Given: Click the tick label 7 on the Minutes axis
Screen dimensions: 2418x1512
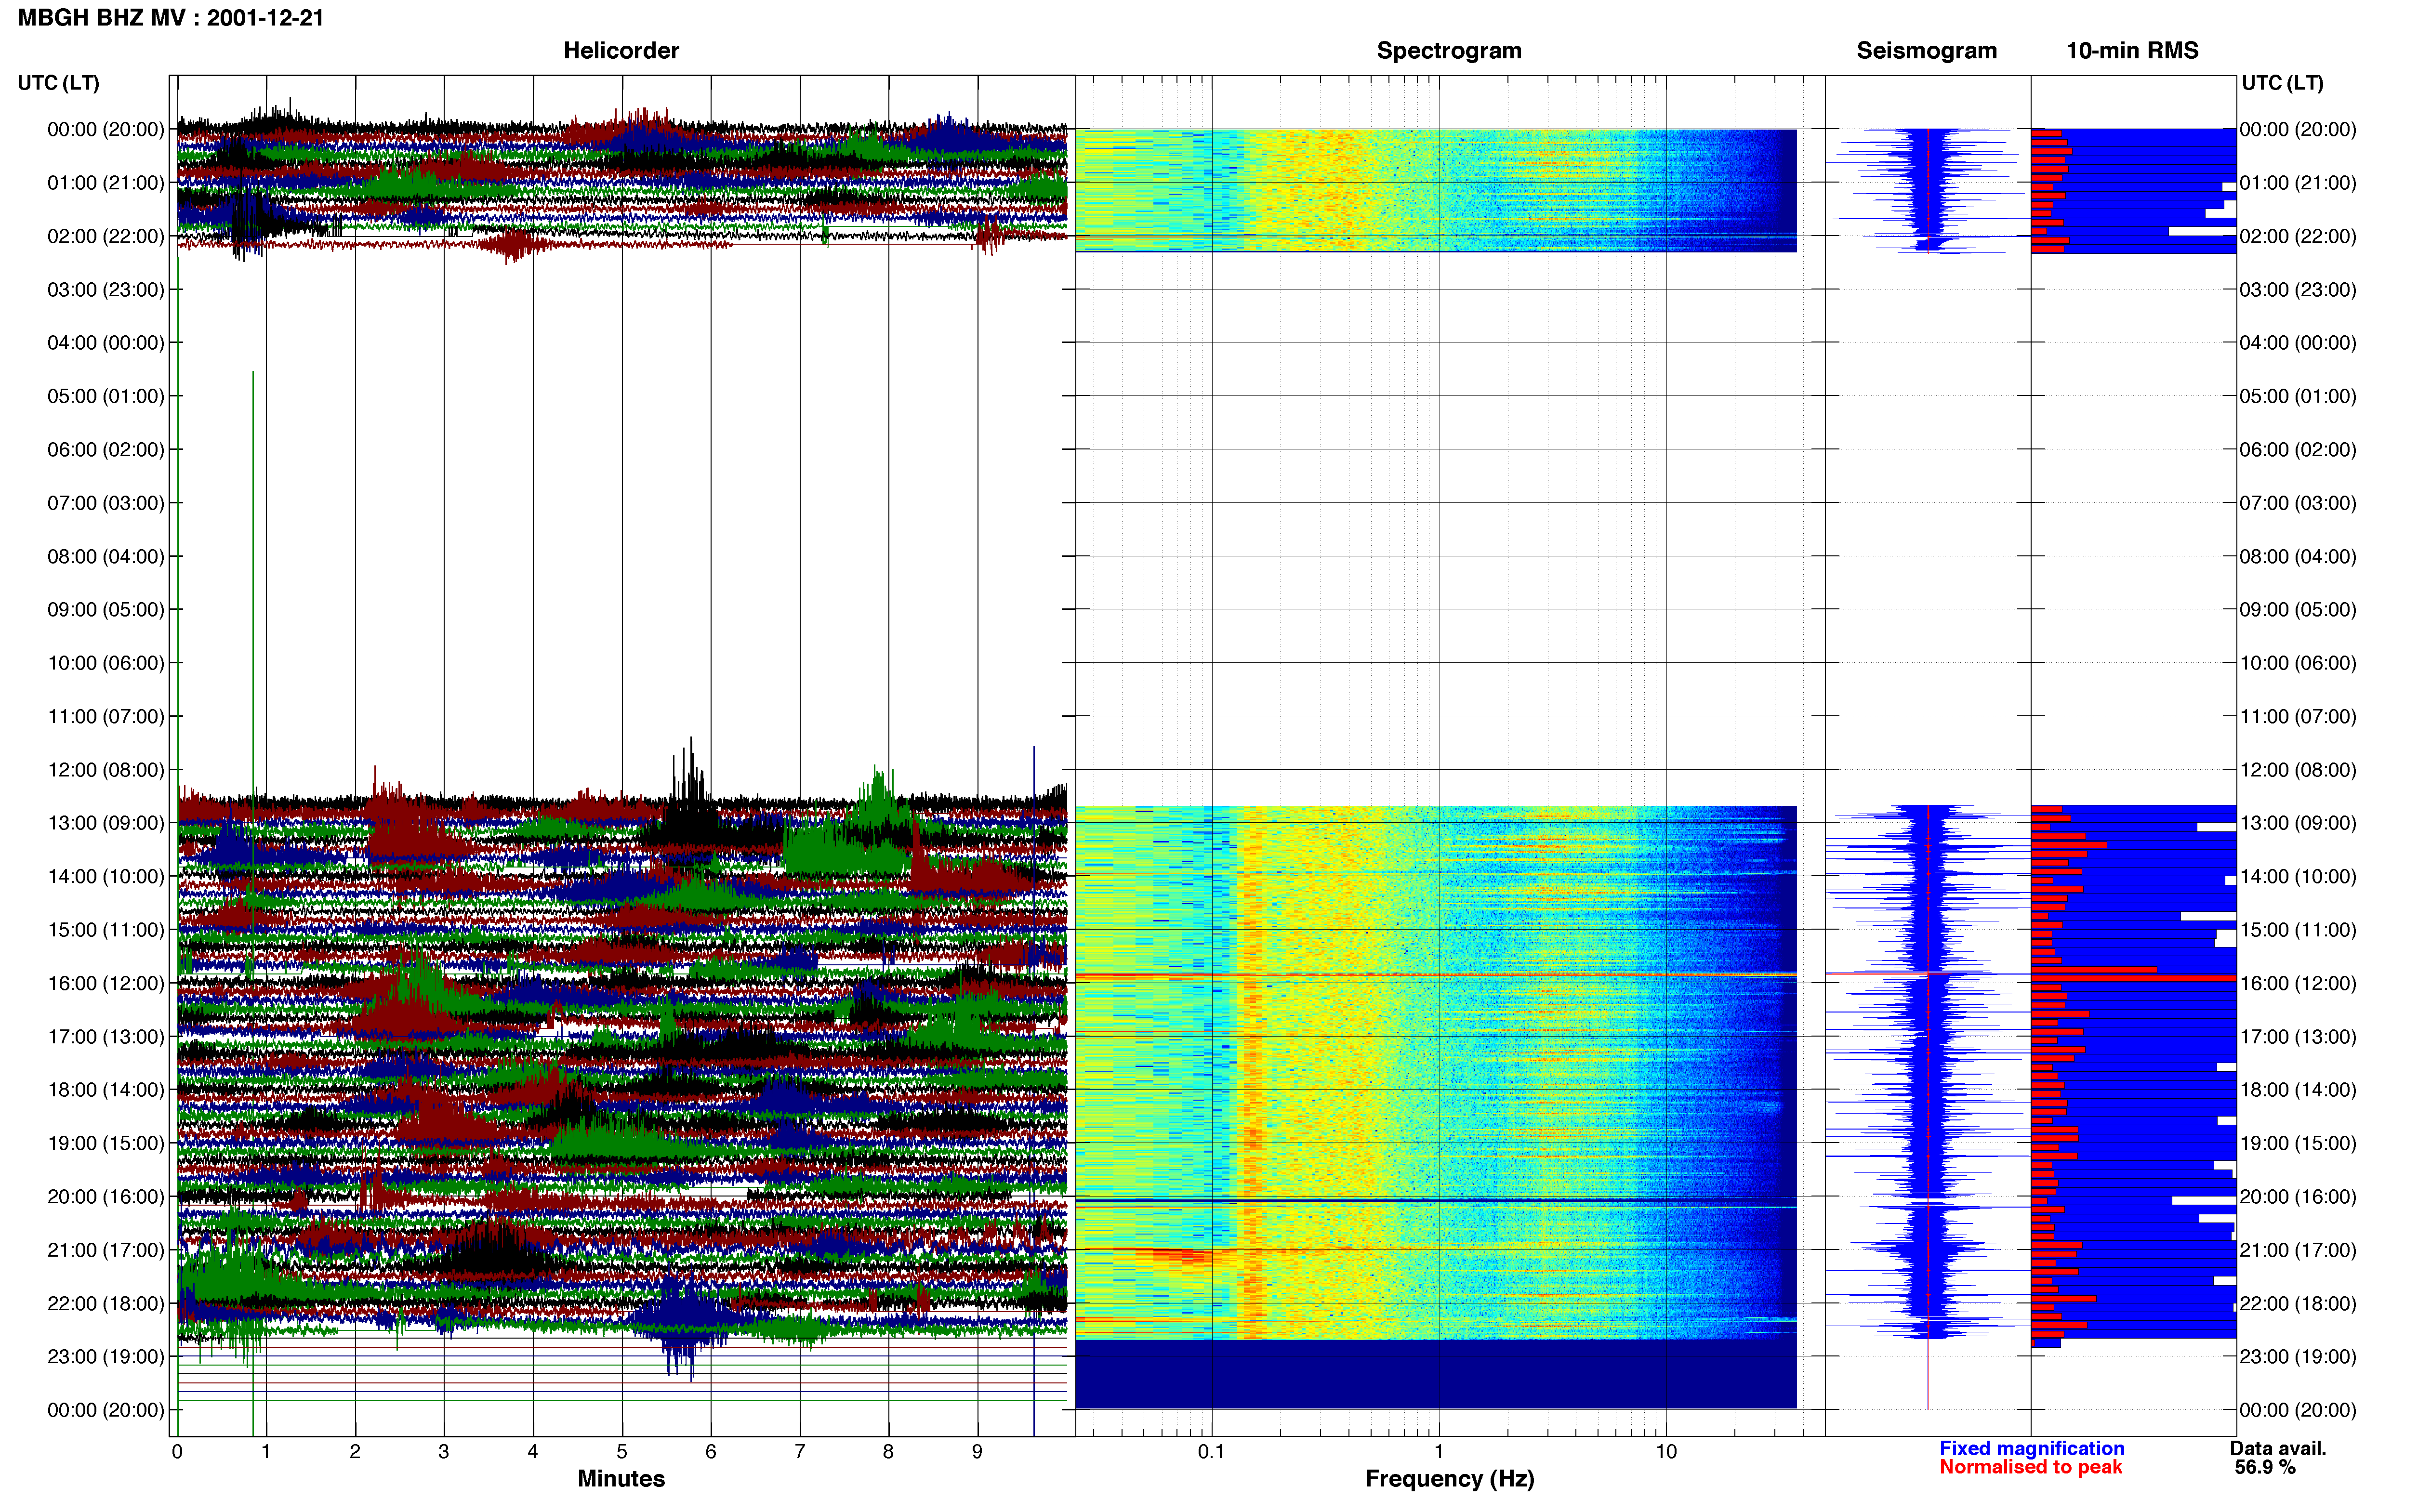Looking at the screenshot, I should 800,1452.
